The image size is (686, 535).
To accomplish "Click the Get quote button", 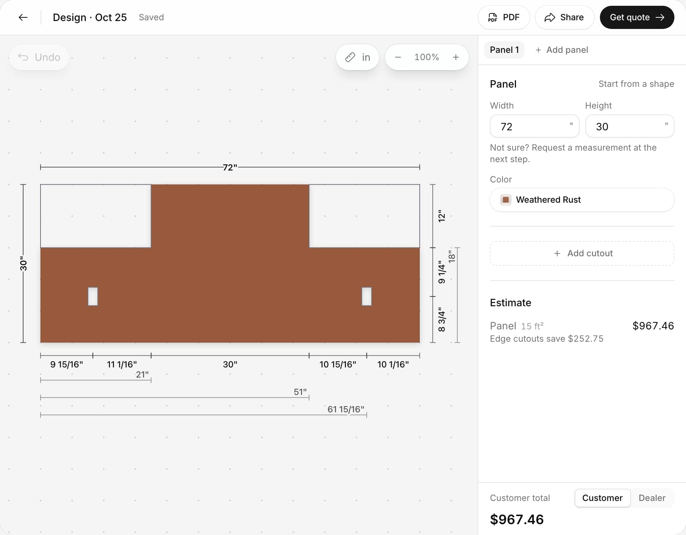I will coord(637,17).
